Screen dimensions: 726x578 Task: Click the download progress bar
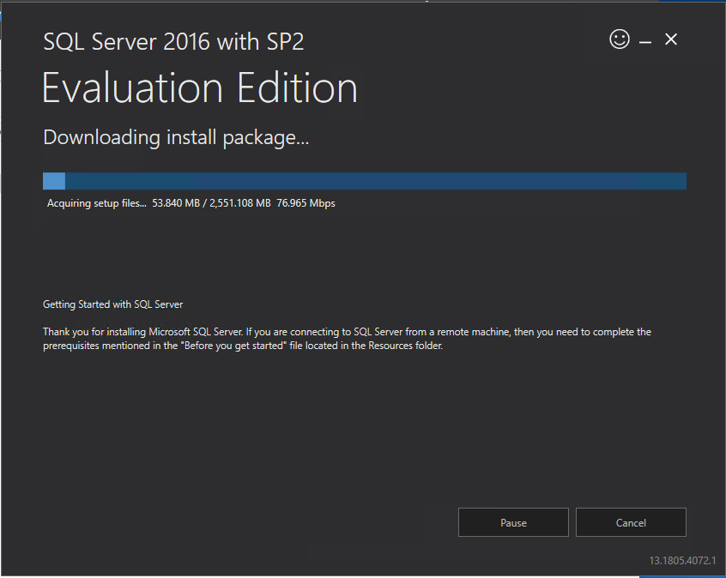[x=365, y=181]
